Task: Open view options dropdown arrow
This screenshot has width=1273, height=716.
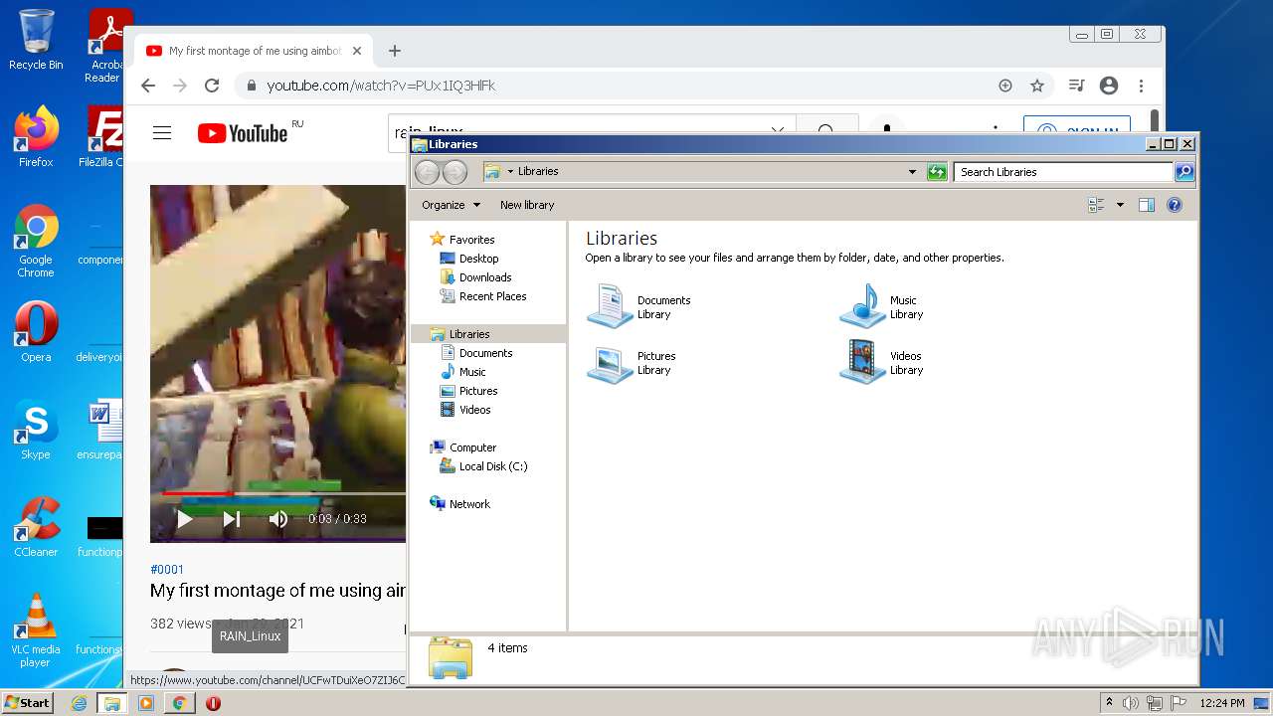Action: (1120, 205)
